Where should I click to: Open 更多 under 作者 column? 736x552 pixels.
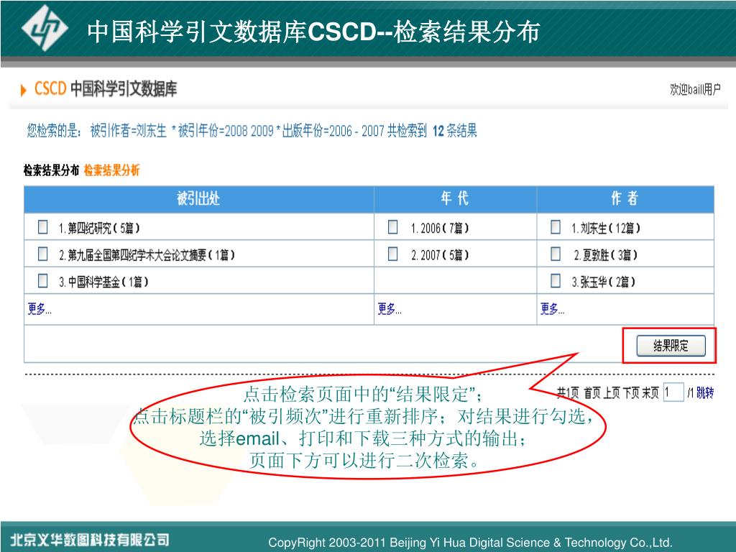tap(552, 309)
